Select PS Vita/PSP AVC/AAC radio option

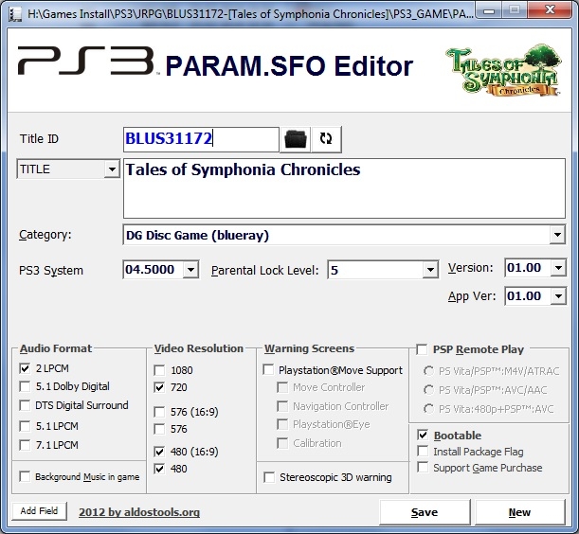pos(428,390)
